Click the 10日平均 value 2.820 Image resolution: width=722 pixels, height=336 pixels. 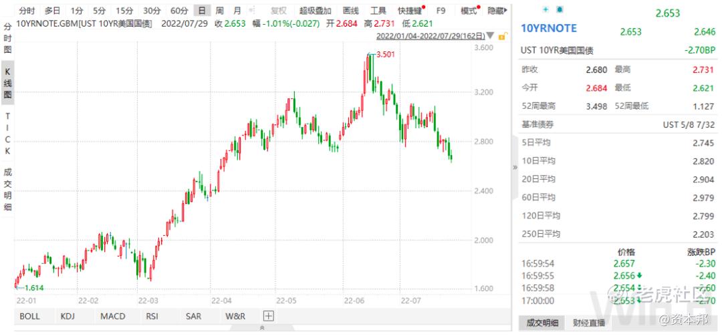pyautogui.click(x=703, y=161)
